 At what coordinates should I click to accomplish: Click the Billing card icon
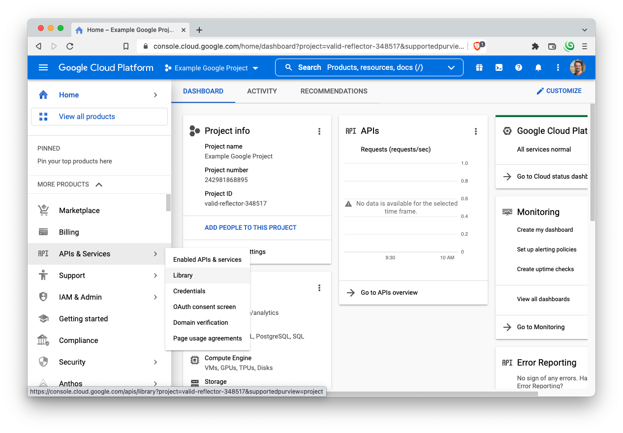tap(43, 232)
